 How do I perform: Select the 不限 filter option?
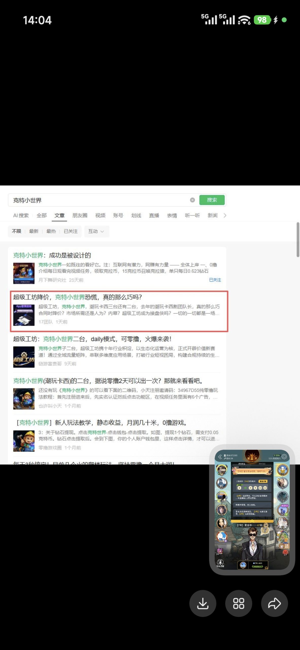pyautogui.click(x=16, y=231)
